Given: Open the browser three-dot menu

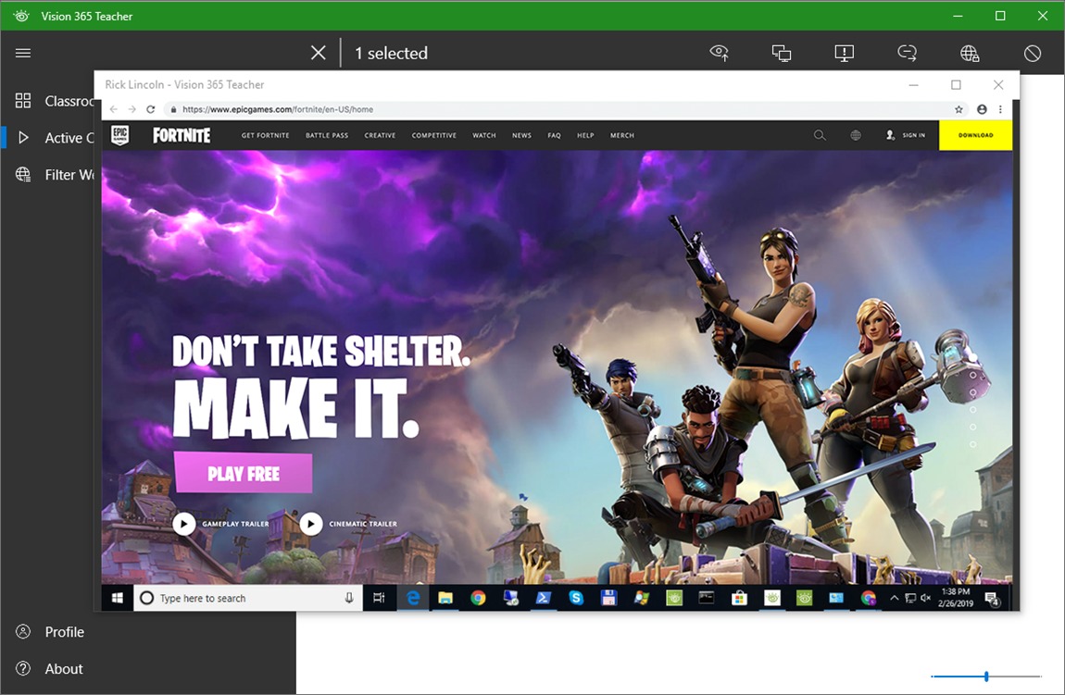Looking at the screenshot, I should tap(1000, 109).
